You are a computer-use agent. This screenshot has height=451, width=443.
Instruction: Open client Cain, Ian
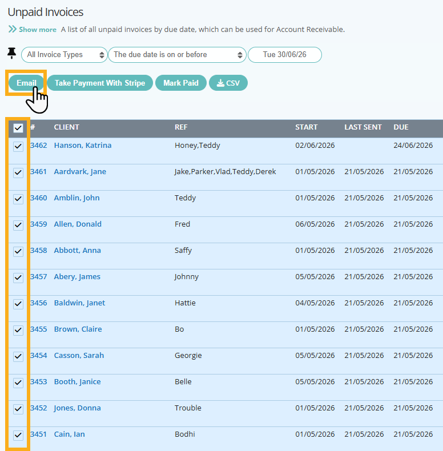click(x=69, y=434)
